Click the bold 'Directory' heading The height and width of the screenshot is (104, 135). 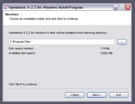coord(12,14)
